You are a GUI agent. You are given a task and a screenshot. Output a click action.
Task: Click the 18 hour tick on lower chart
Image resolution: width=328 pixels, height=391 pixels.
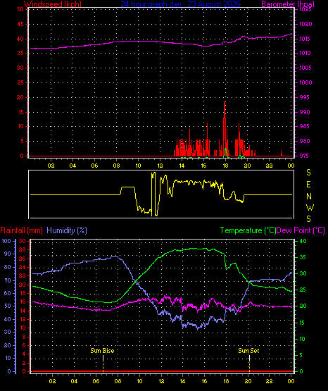coord(227,381)
